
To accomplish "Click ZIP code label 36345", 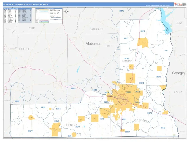I will 142,83.
